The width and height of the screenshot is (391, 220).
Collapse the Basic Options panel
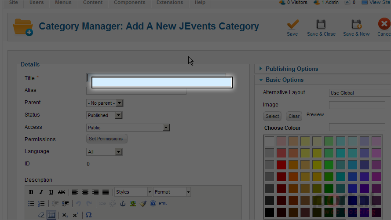[284, 80]
